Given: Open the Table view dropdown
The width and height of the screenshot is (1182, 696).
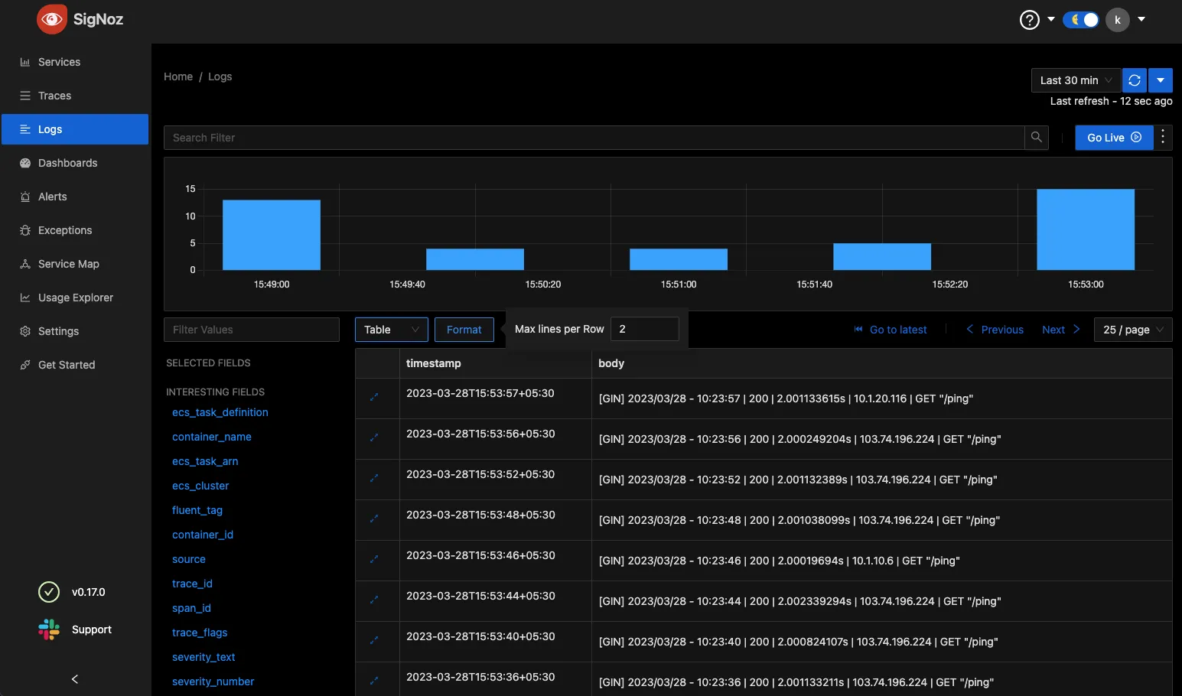Looking at the screenshot, I should point(392,330).
